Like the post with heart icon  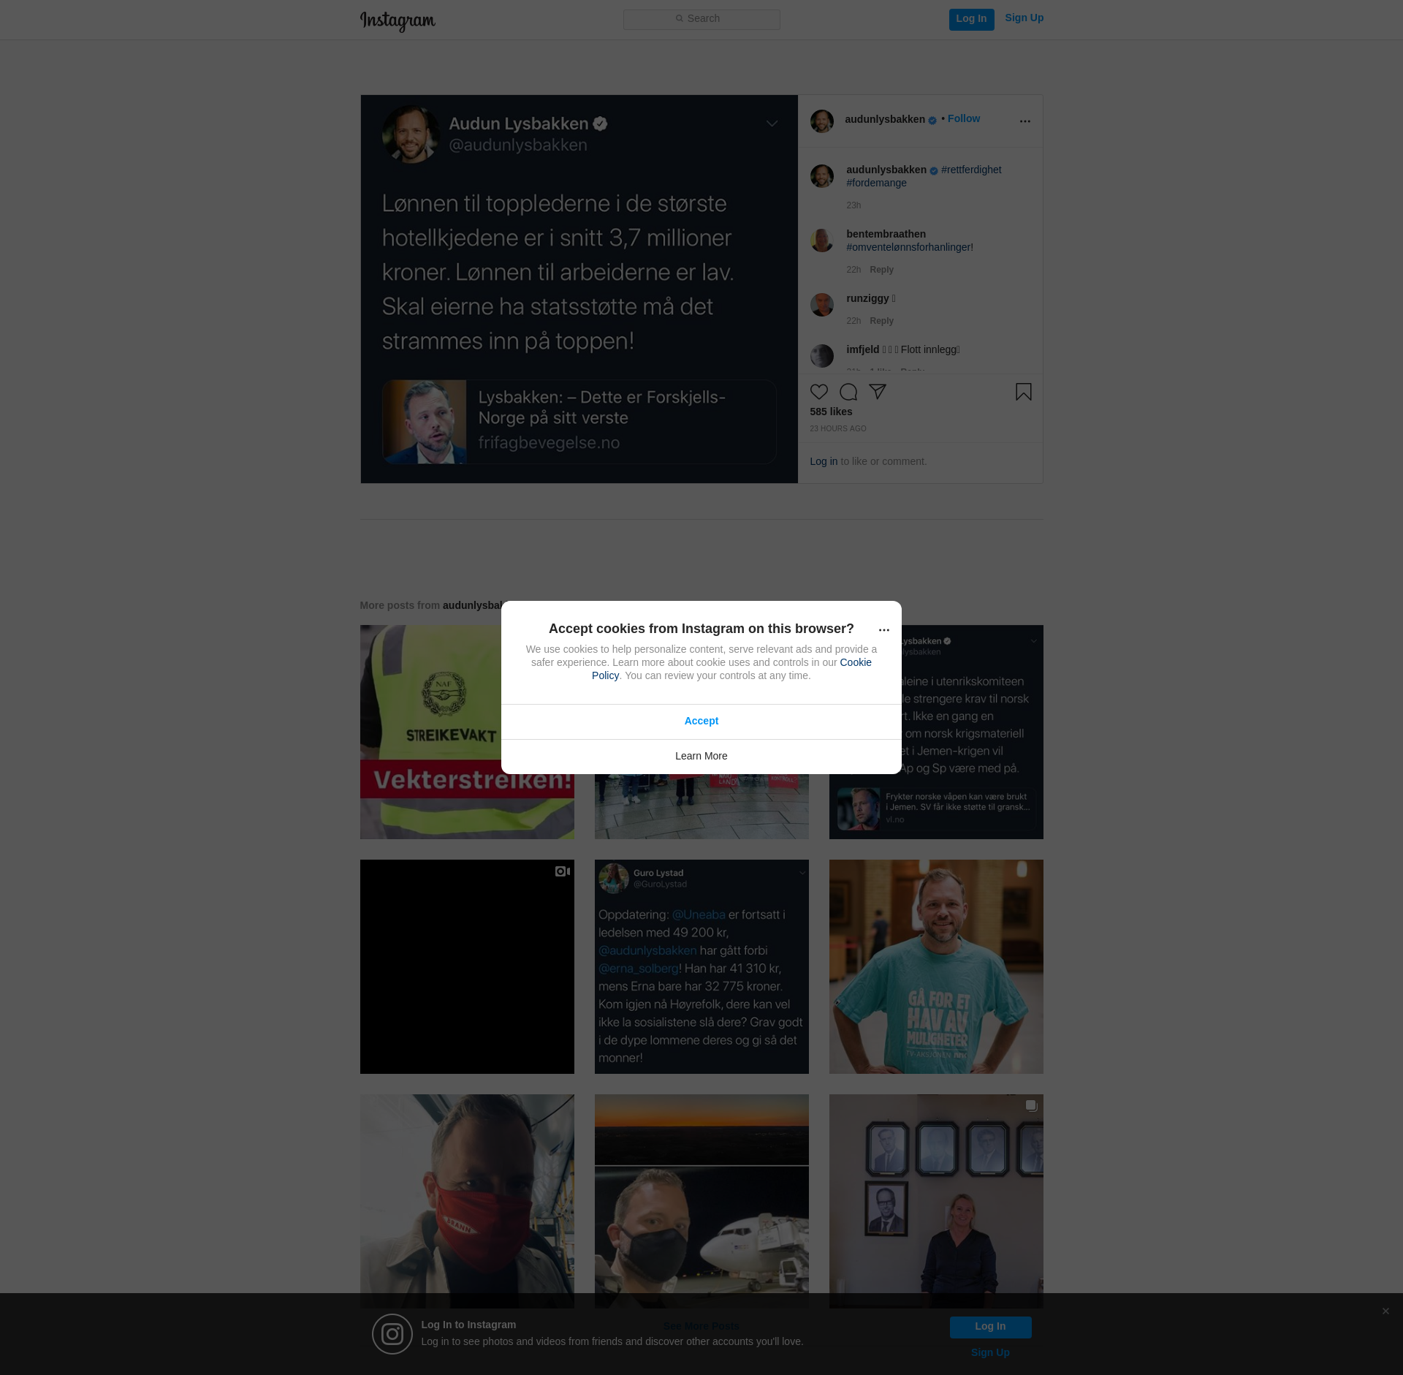(819, 392)
